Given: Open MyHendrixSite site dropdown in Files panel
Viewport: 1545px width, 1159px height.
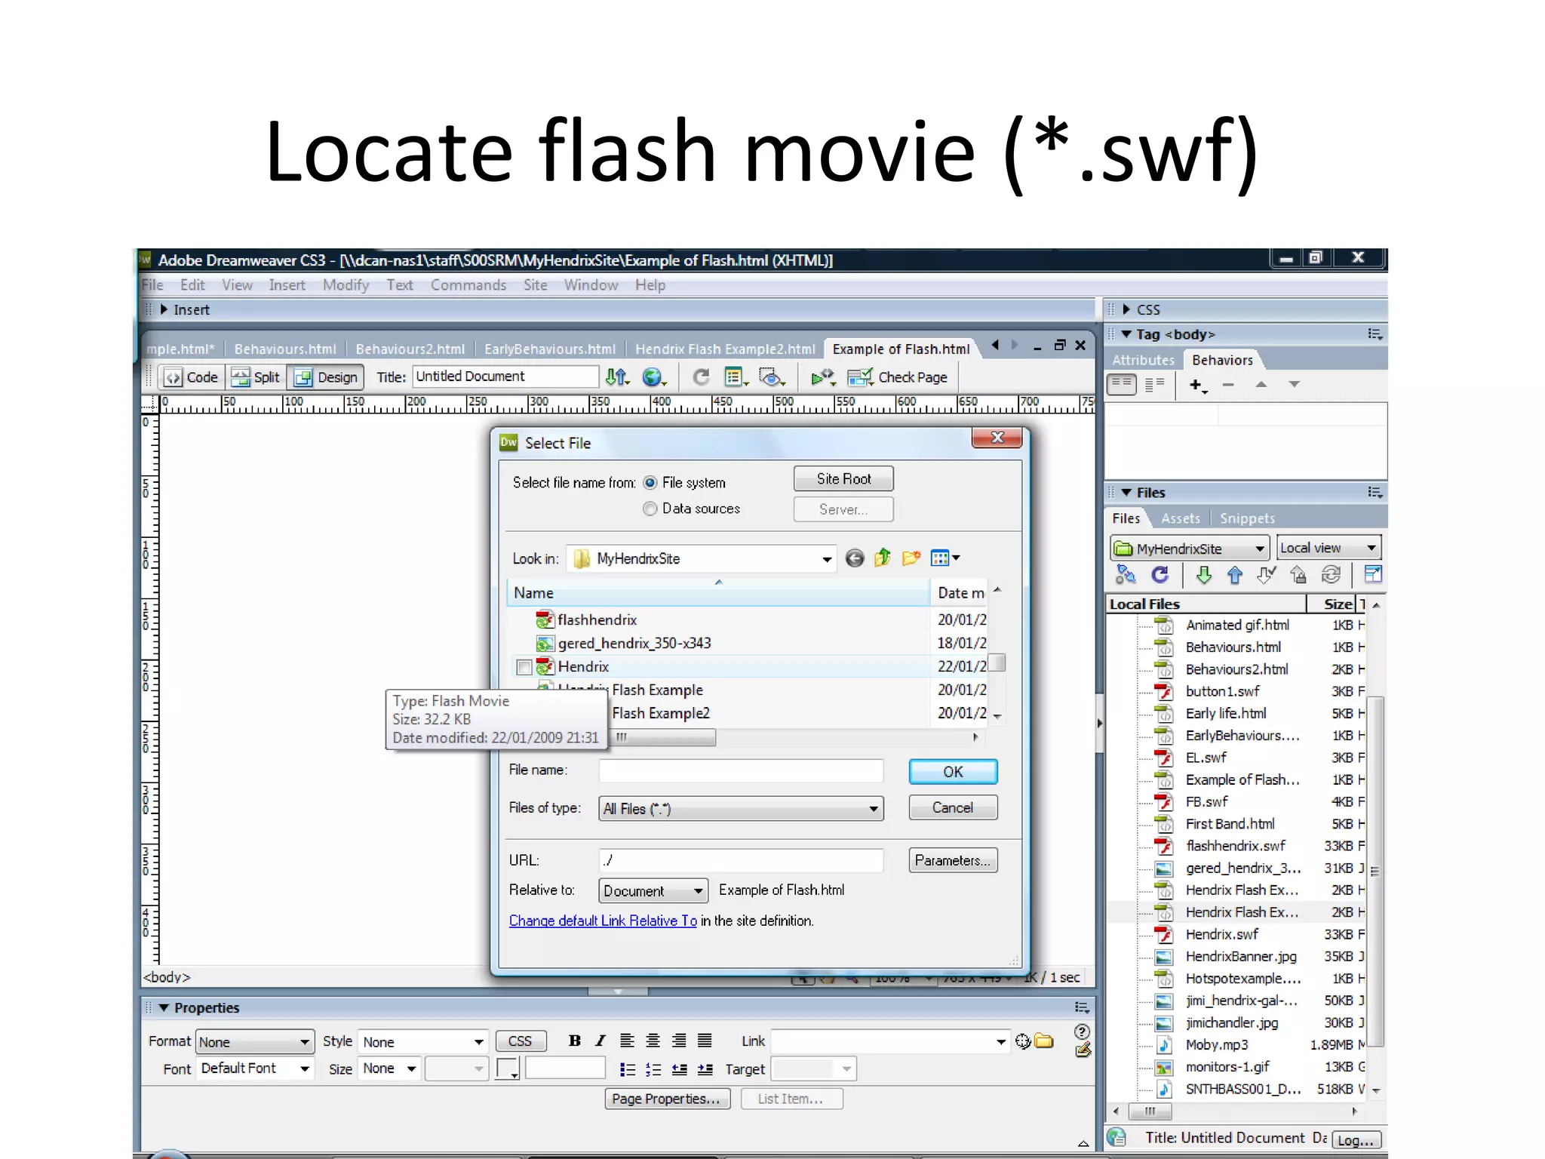Looking at the screenshot, I should click(x=1189, y=549).
